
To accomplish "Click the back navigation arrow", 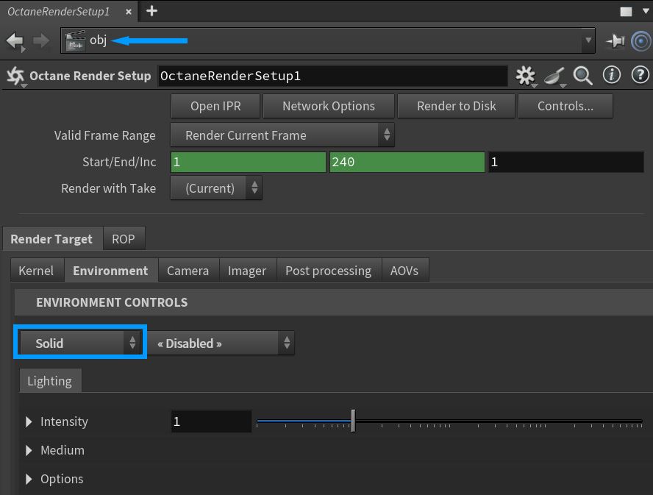I will (x=15, y=41).
